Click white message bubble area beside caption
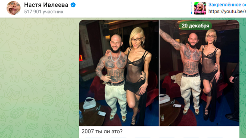This screenshot has width=246, height=138. (x=180, y=132)
